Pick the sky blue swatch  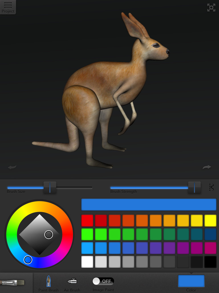point(87,248)
